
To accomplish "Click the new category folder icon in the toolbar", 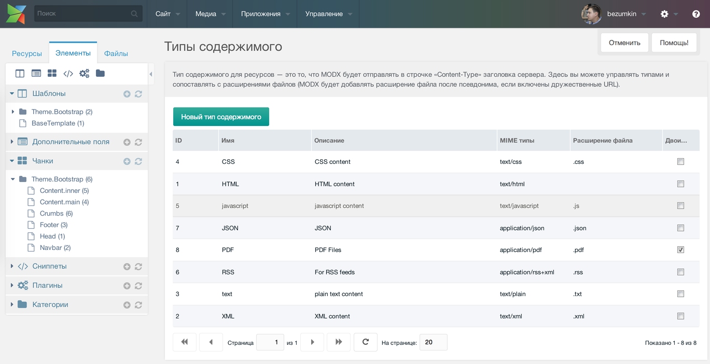I will (x=100, y=73).
